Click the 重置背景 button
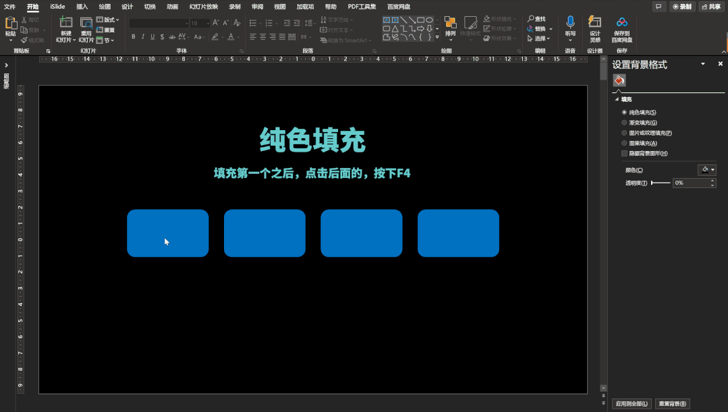The image size is (728, 412). tap(672, 404)
